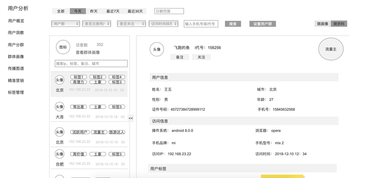Click the 旅游达人 tag
379x178 pixels.
coord(117,132)
